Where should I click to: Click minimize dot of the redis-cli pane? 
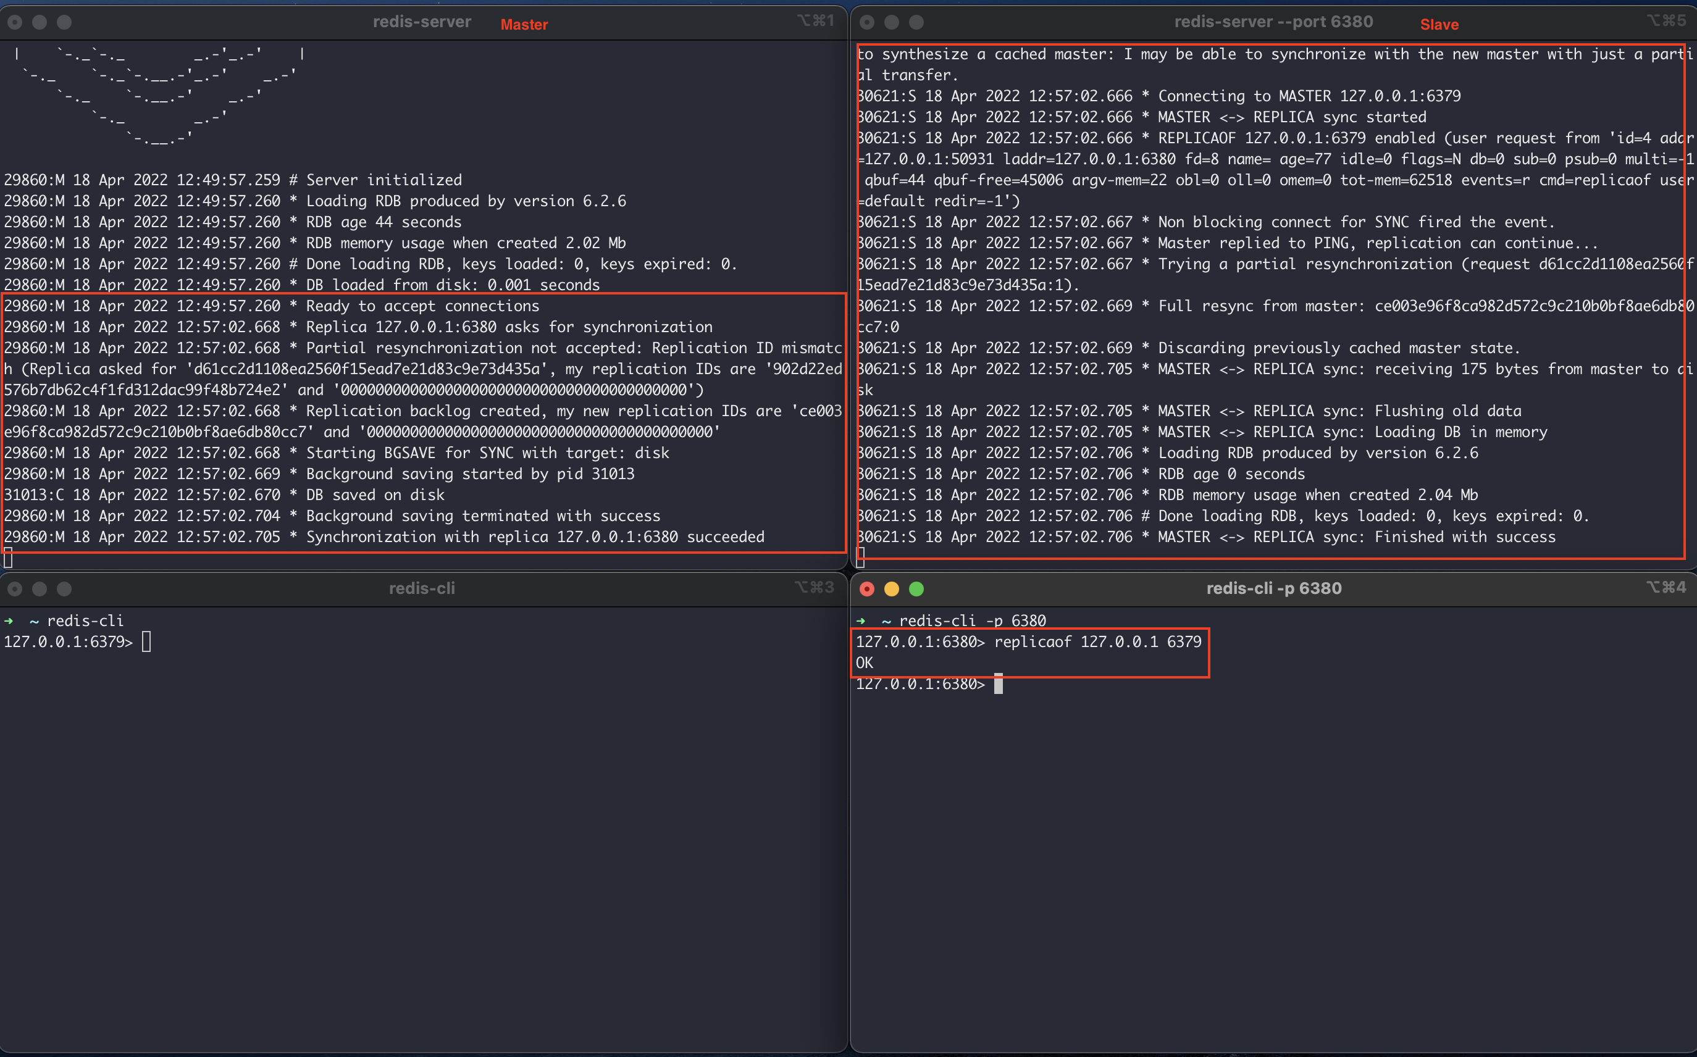point(39,590)
